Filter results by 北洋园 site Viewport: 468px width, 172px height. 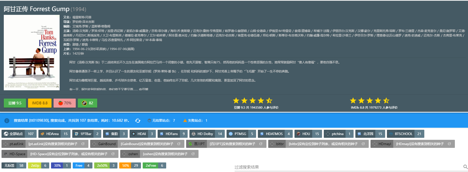point(370,134)
